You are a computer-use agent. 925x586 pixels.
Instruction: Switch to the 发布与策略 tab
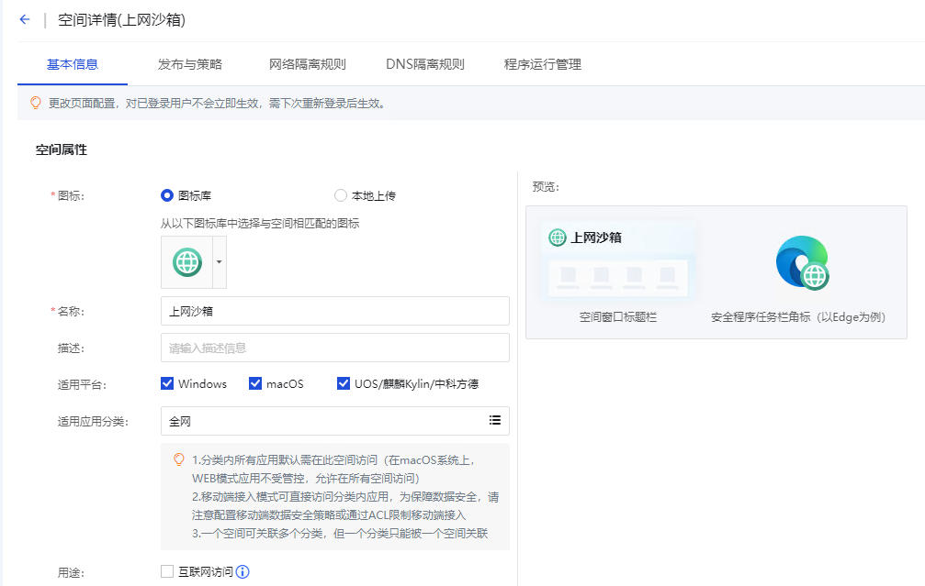pos(190,64)
